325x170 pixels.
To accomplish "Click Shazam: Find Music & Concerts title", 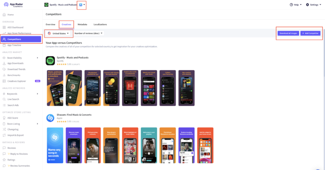I will pos(74,115).
